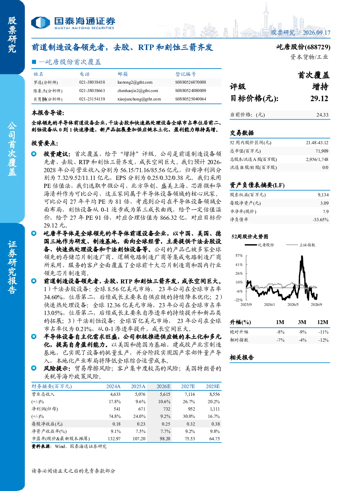Click the 2024A column header in financial summary
Screen dimensions: 347x491
[113, 386]
